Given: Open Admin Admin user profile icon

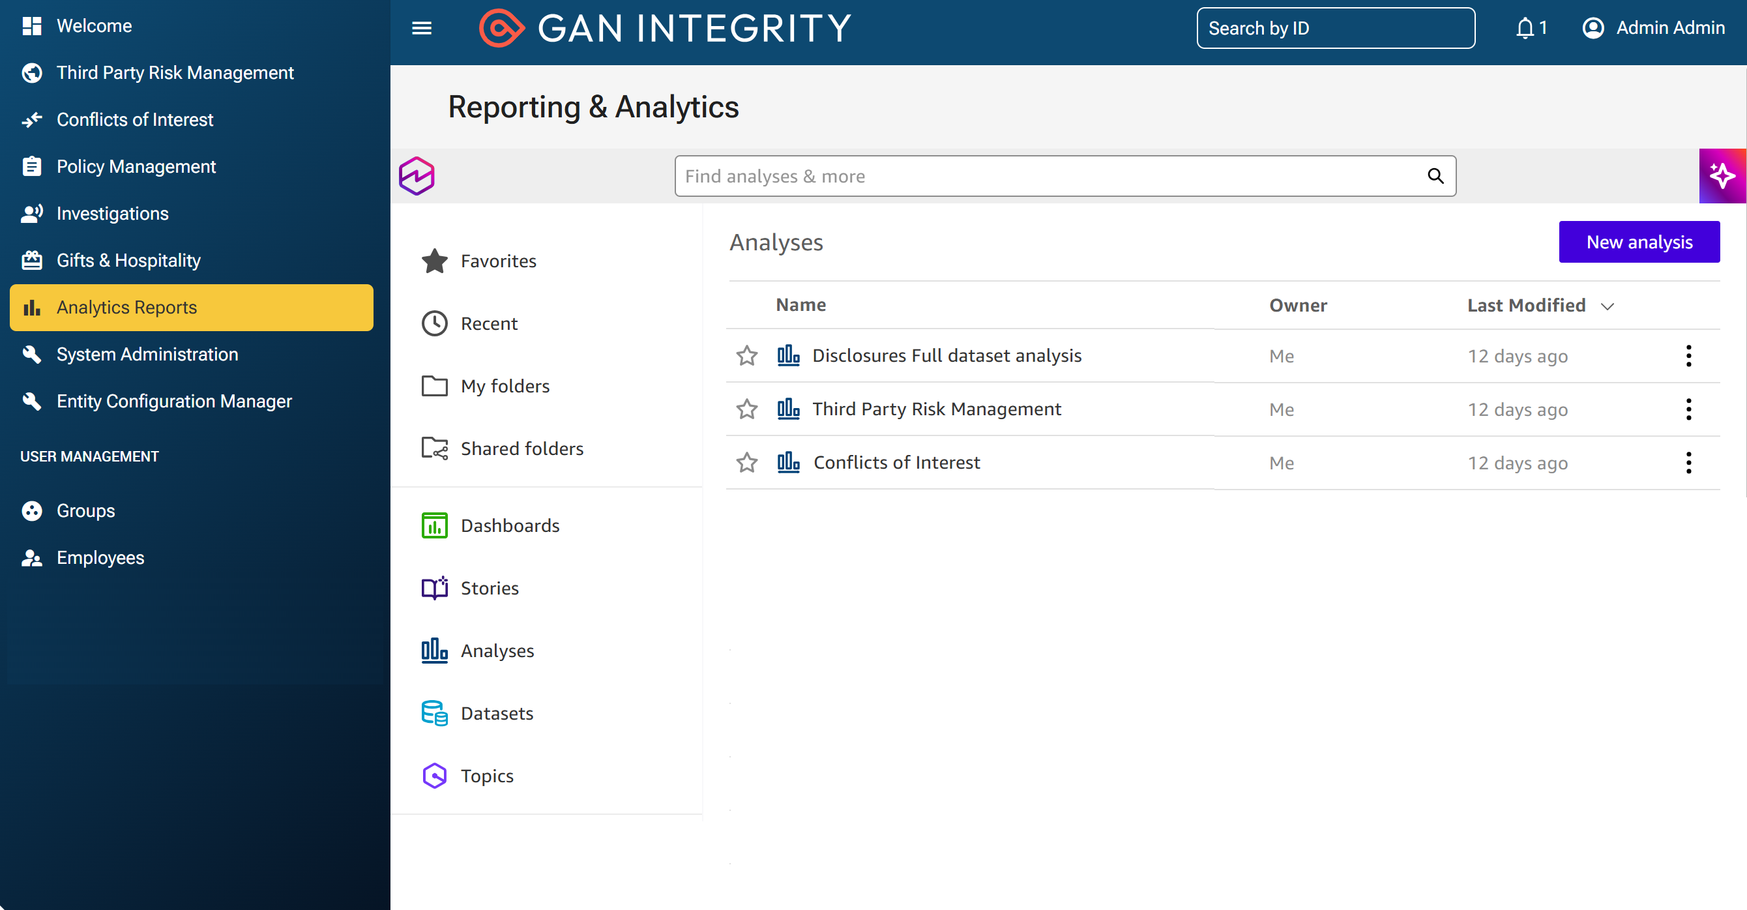Looking at the screenshot, I should pos(1593,28).
